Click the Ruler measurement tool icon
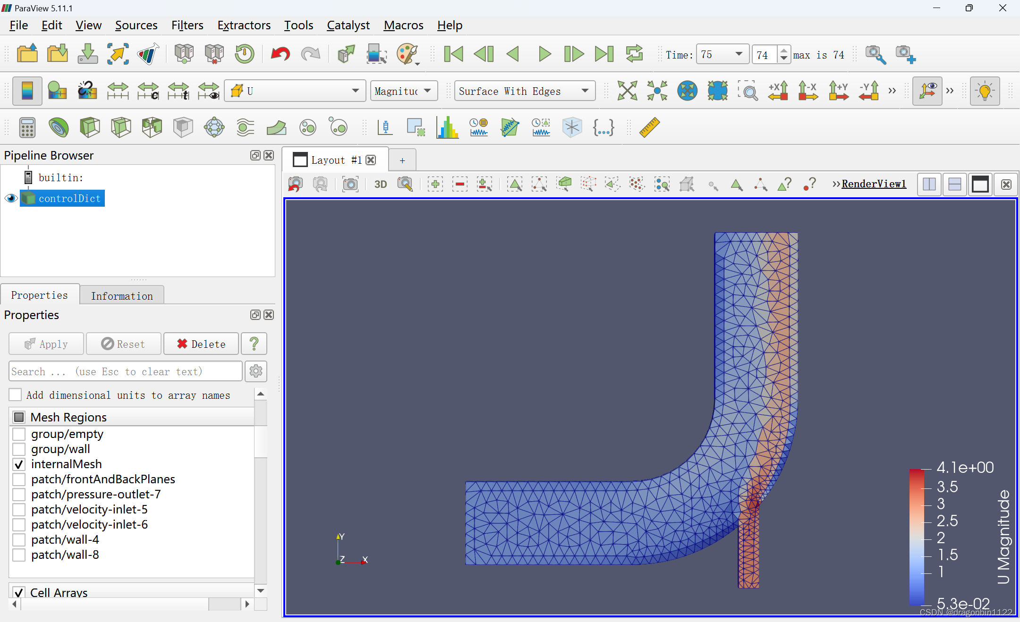 (x=649, y=127)
